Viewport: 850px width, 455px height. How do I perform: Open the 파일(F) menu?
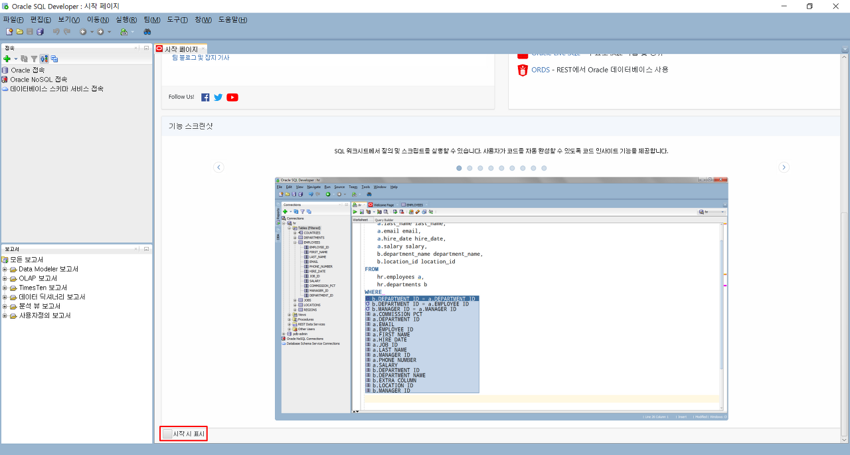coord(13,20)
